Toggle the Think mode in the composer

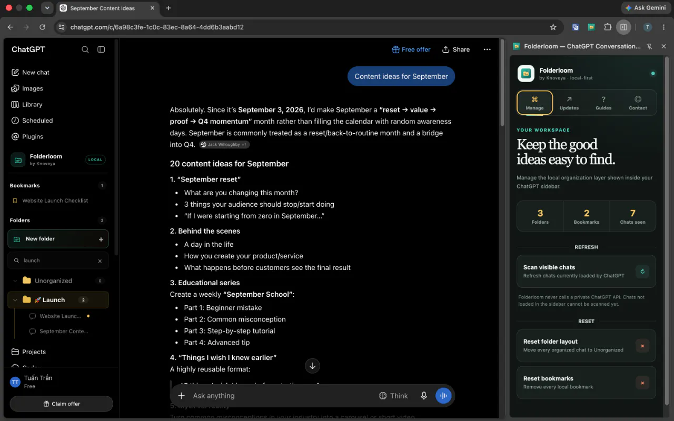393,396
